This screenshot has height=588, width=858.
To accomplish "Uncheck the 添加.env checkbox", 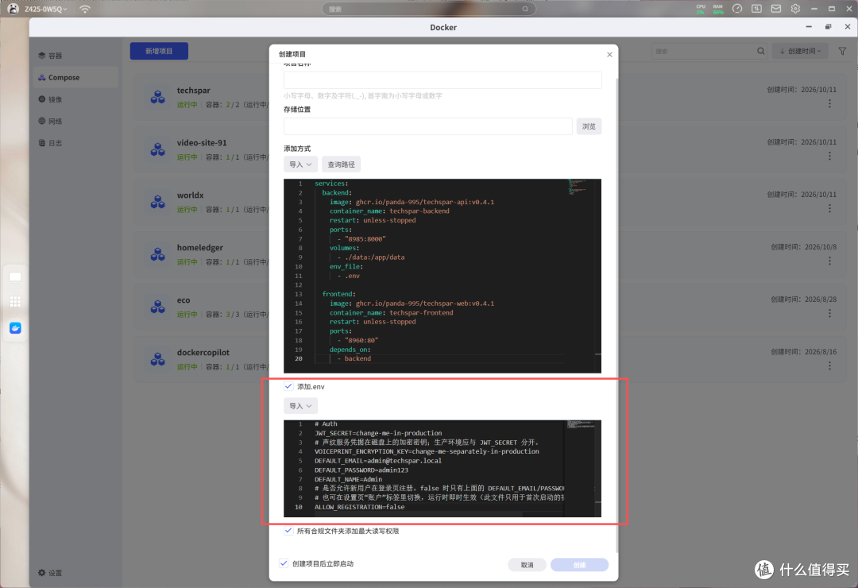I will [288, 386].
